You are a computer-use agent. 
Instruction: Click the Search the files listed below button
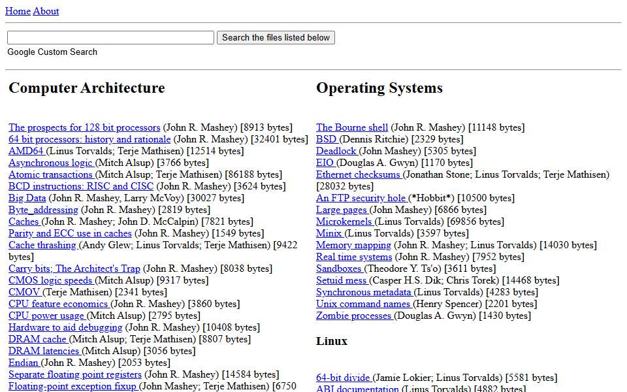[x=276, y=38]
